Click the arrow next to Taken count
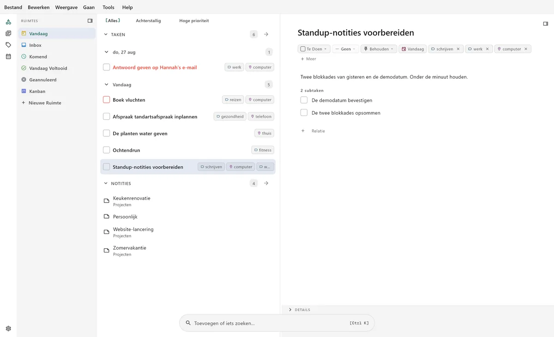 pos(266,34)
